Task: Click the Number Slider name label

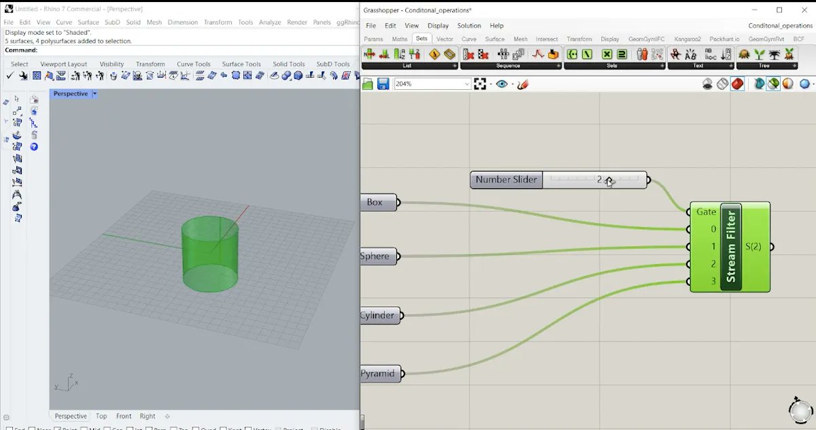Action: [507, 180]
